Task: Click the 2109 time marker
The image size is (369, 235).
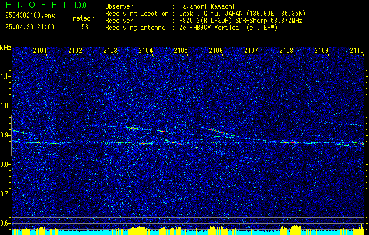Action: click(321, 51)
